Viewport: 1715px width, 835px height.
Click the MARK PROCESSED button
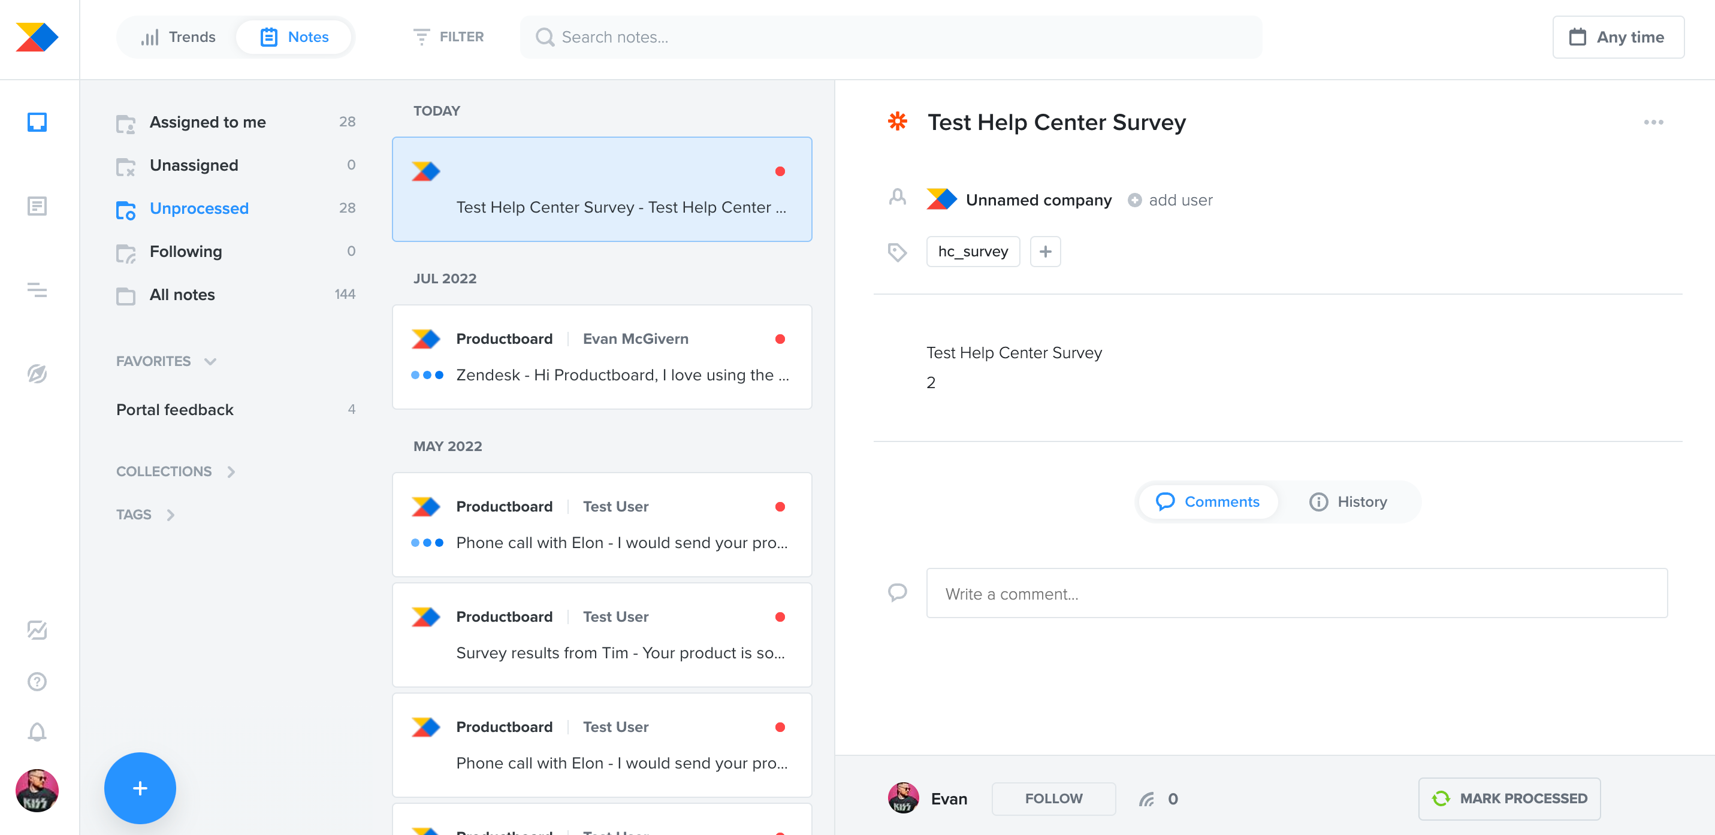tap(1509, 798)
